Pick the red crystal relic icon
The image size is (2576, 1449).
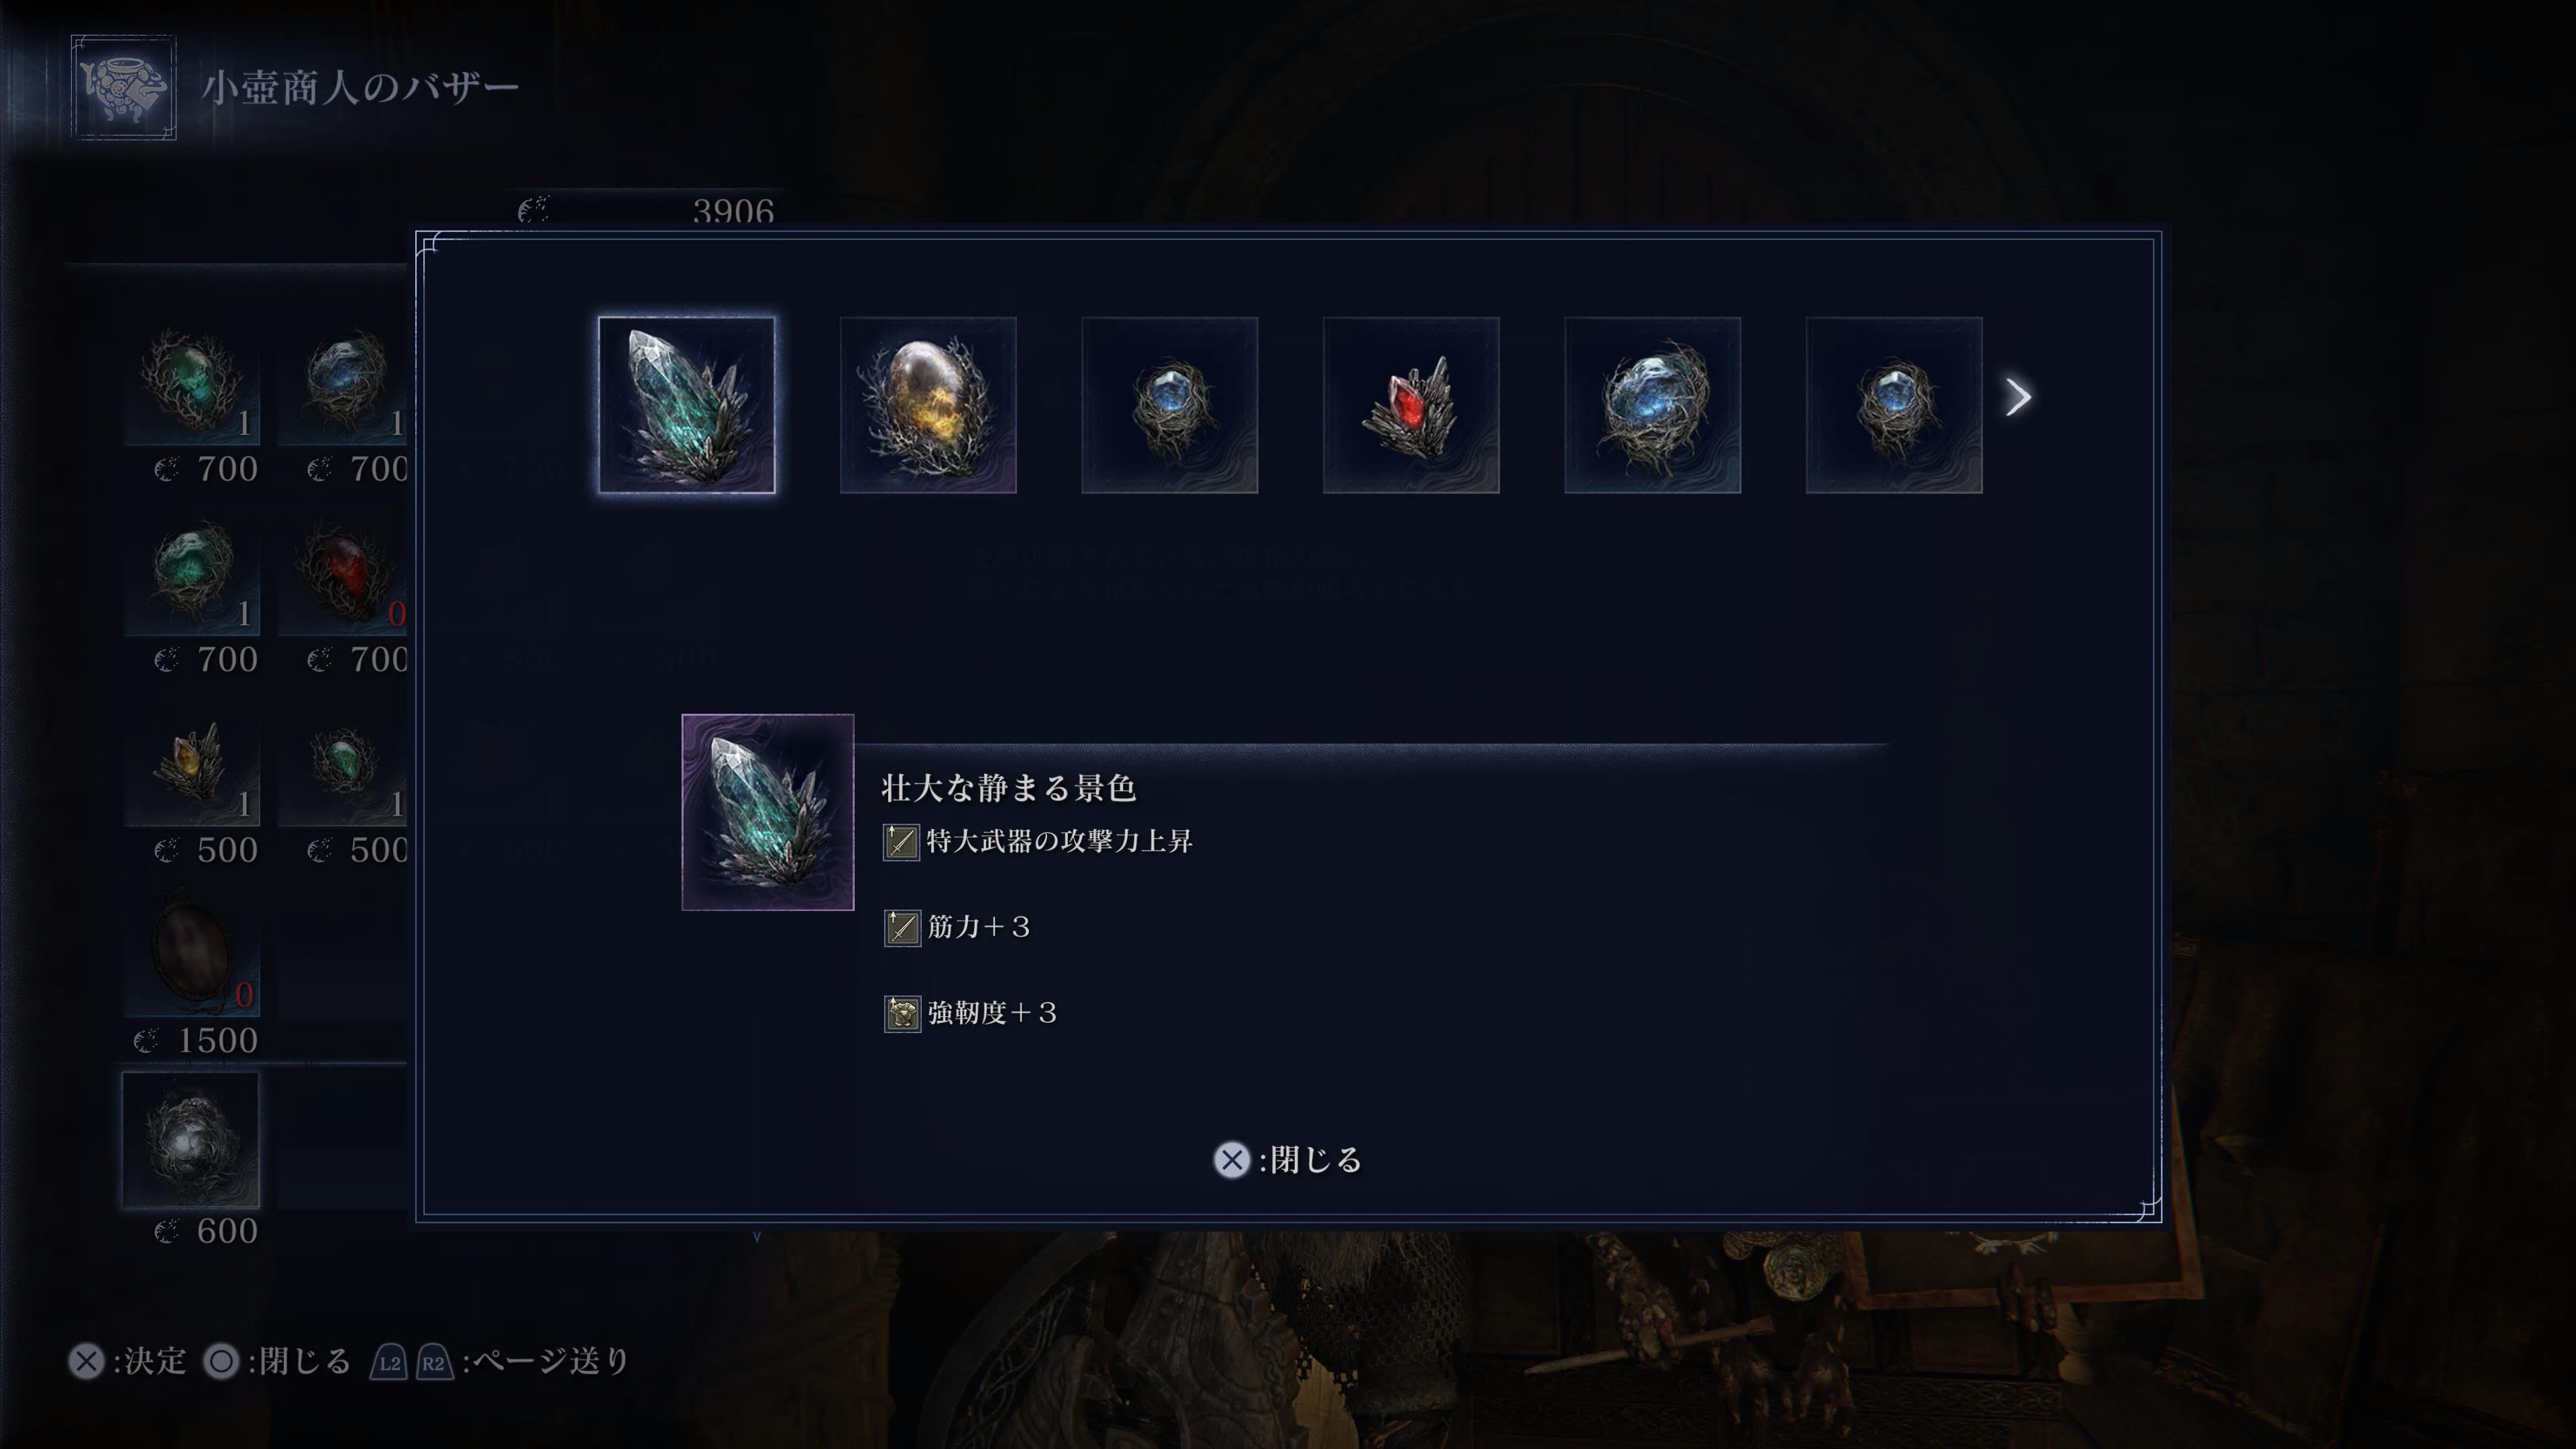(x=1411, y=405)
